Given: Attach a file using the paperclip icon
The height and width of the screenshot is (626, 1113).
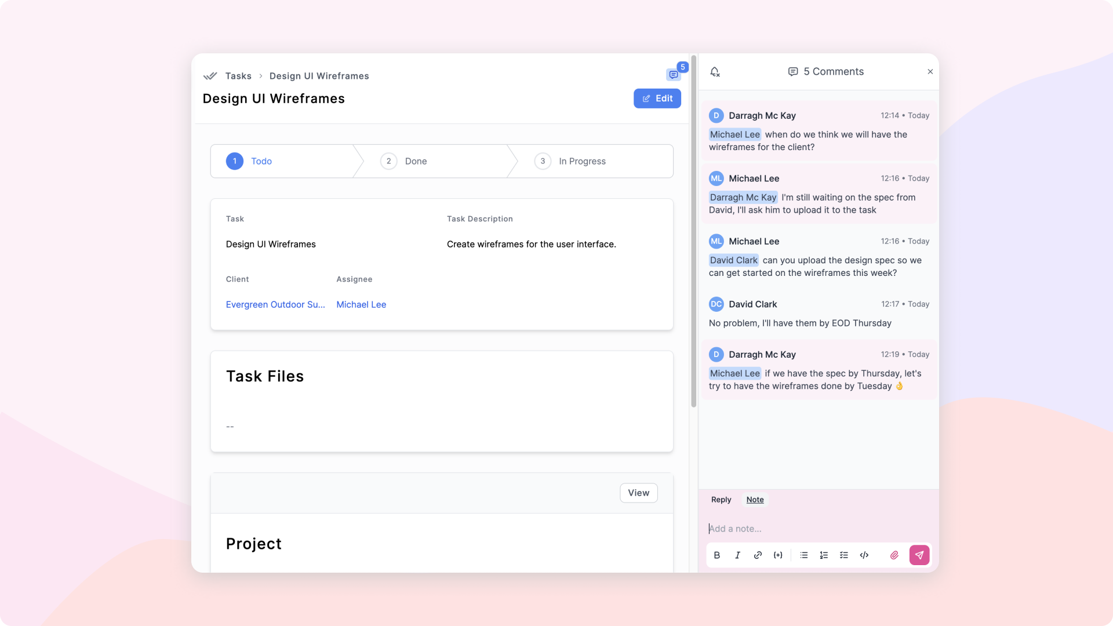Looking at the screenshot, I should (x=894, y=555).
